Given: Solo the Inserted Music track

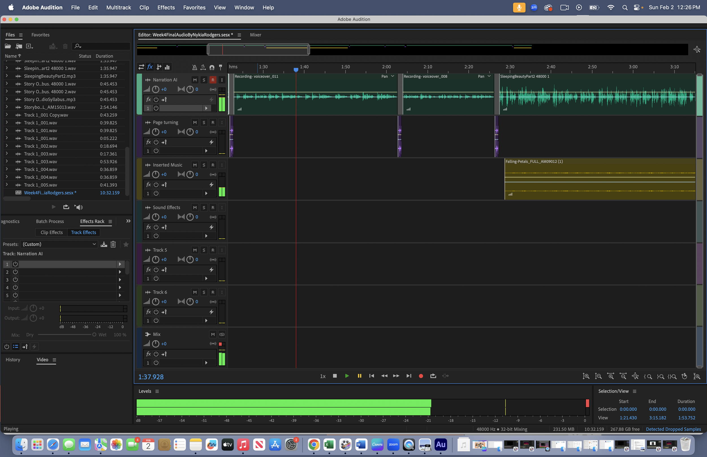Looking at the screenshot, I should click(204, 165).
